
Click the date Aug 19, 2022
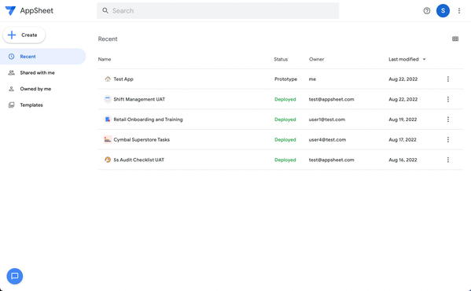(x=403, y=120)
